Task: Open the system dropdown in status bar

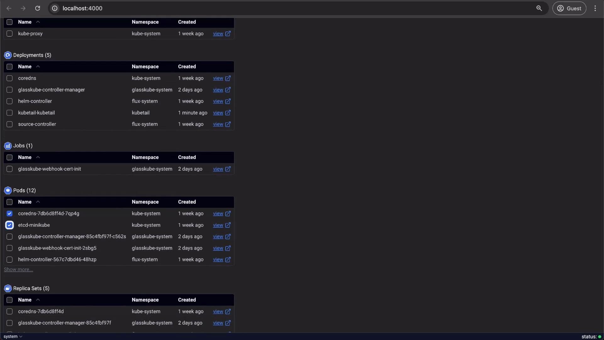Action: click(13, 337)
